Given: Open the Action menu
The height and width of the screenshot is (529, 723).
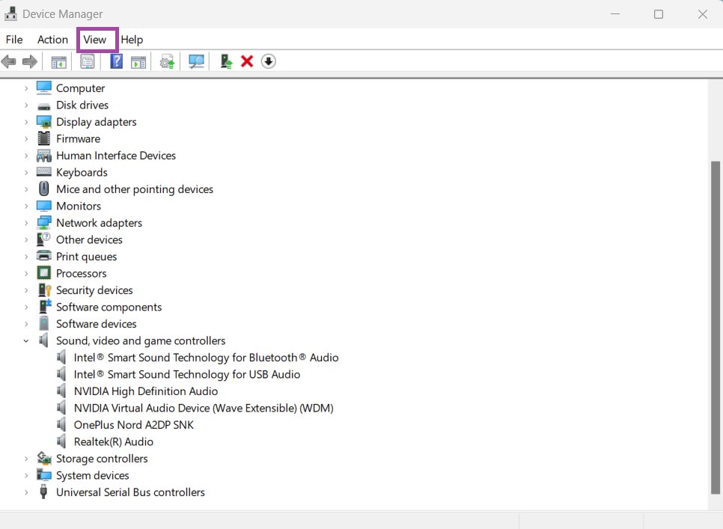Looking at the screenshot, I should (x=52, y=40).
